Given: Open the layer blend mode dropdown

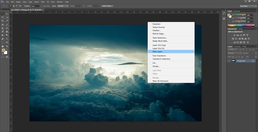Looking at the screenshot, I should (x=235, y=52).
